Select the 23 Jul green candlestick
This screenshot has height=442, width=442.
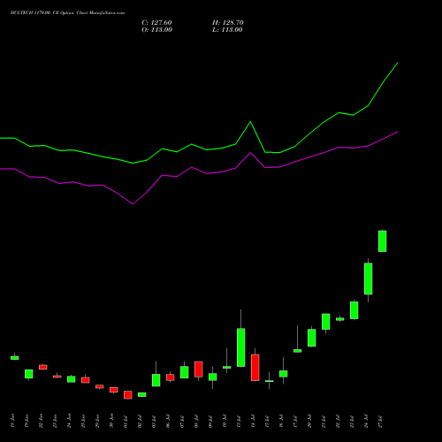354,310
